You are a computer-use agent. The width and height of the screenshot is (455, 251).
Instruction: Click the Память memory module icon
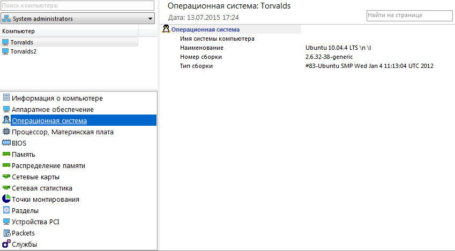tap(6, 154)
